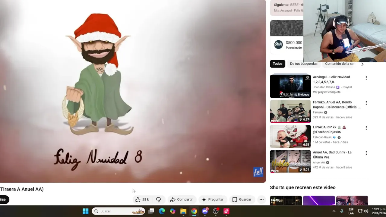Open File Explorer from the taskbar
The height and width of the screenshot is (217, 386).
(x=183, y=211)
